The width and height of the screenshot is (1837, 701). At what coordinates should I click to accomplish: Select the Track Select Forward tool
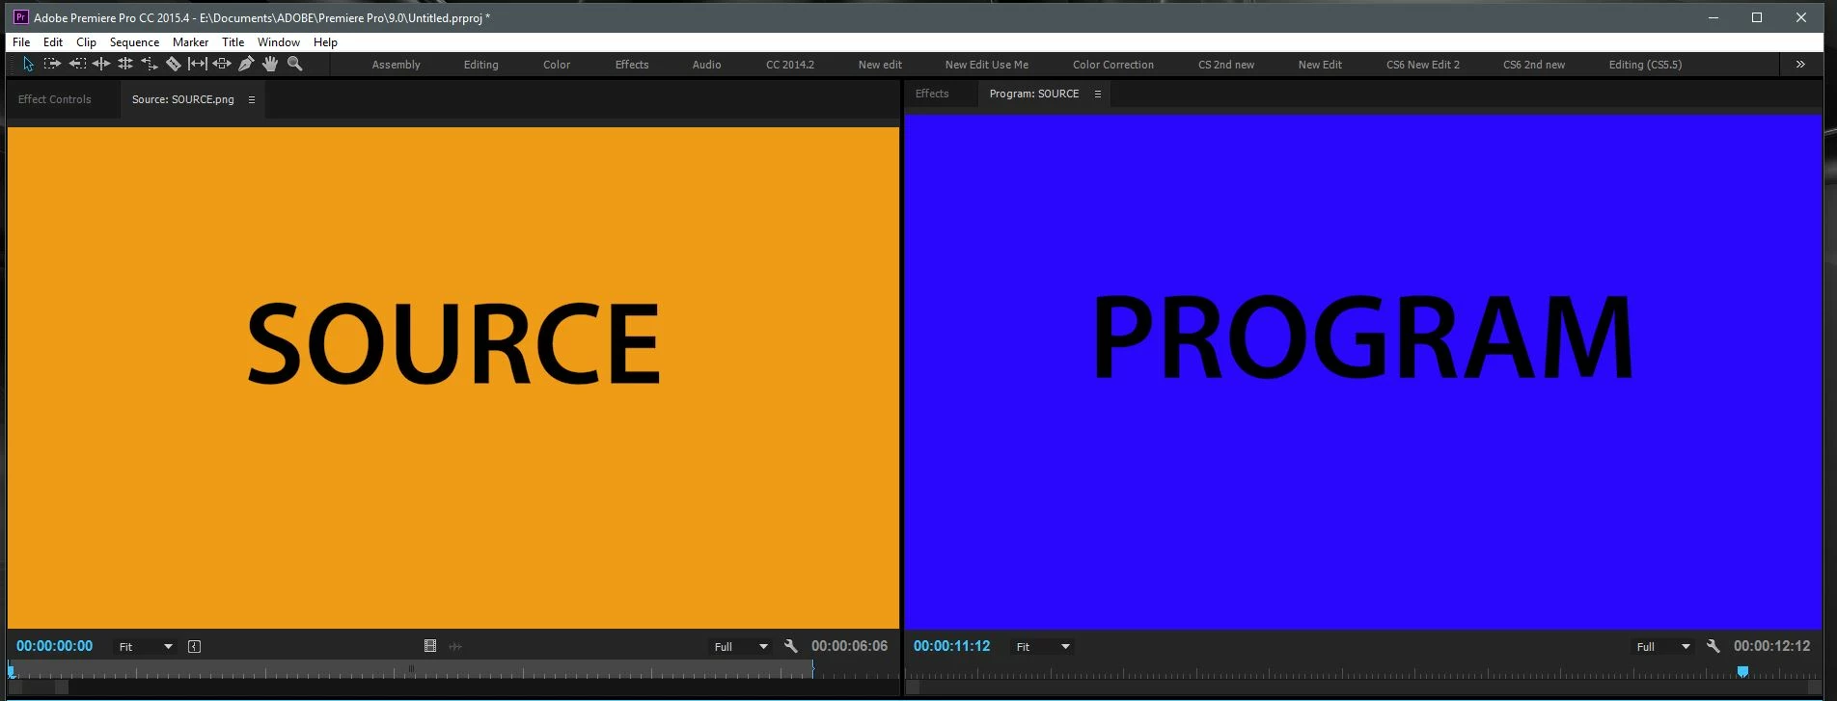(x=52, y=64)
